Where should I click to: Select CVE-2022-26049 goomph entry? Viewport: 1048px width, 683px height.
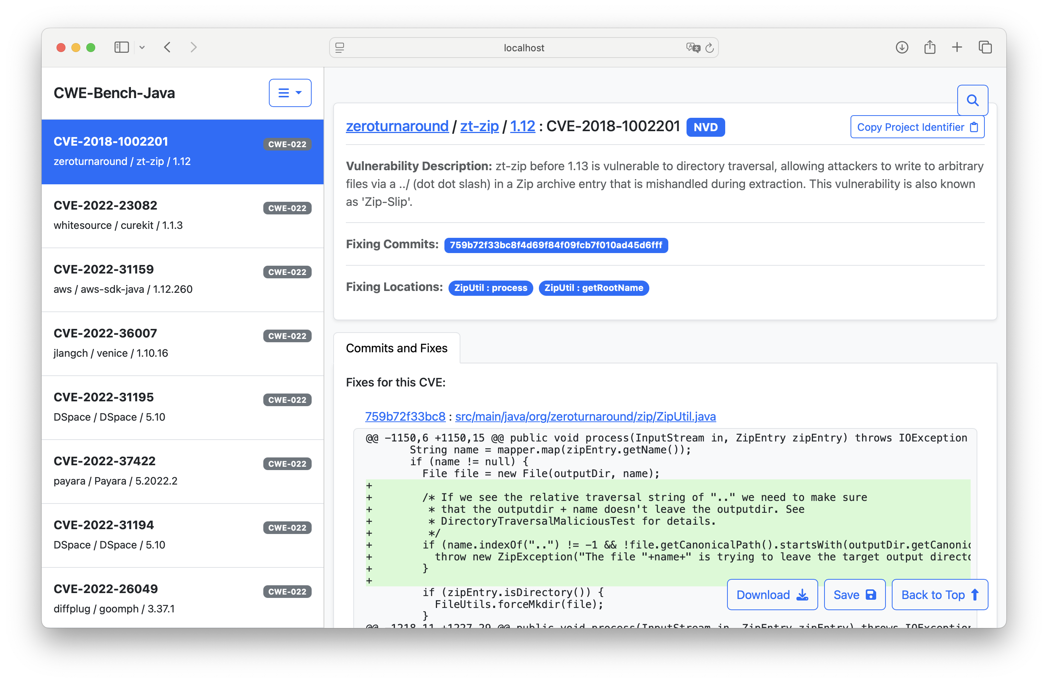click(x=182, y=598)
